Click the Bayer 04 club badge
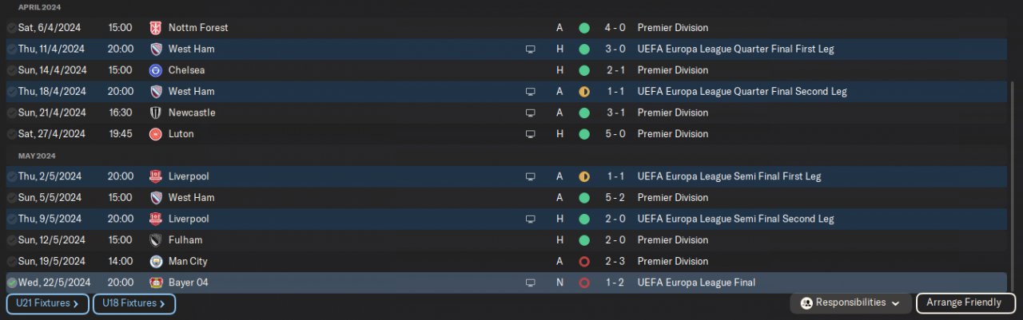This screenshot has width=1023, height=320. 156,282
